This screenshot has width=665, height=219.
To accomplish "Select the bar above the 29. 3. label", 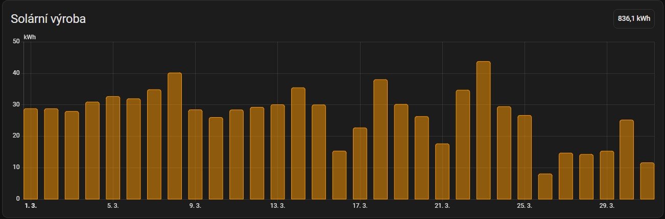I will pyautogui.click(x=607, y=175).
